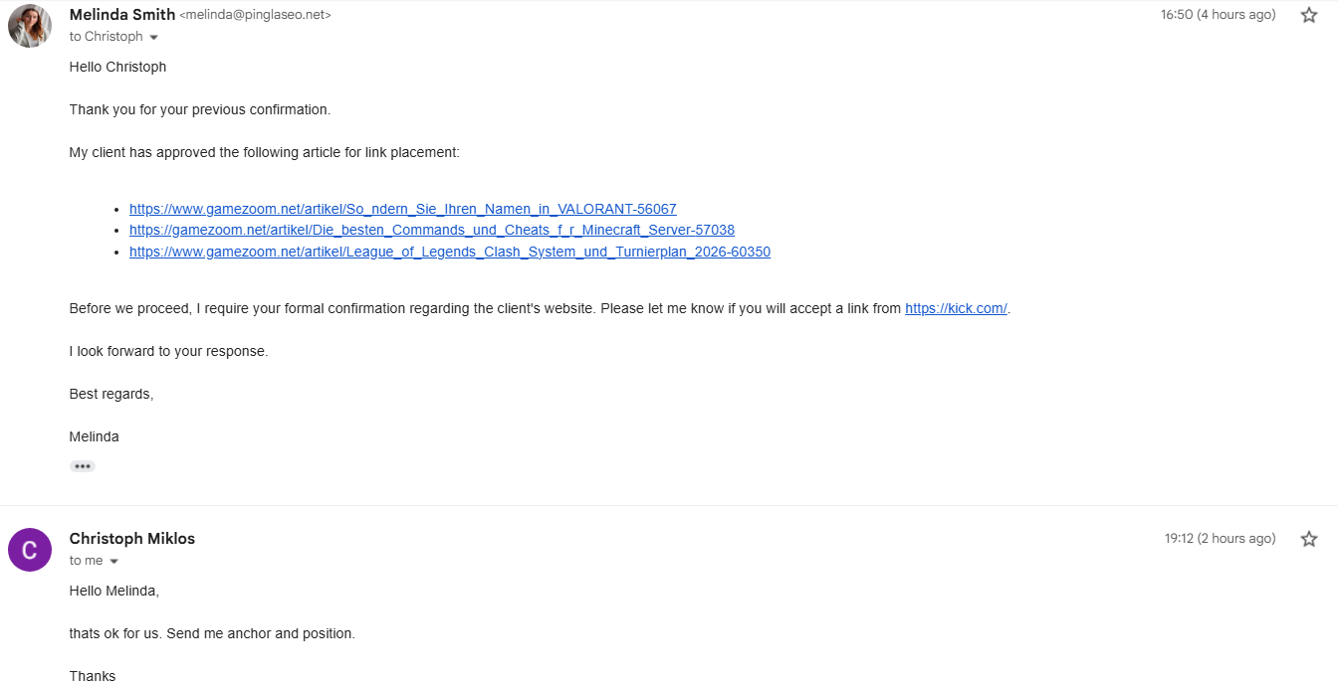Expand recipient details next to 'to me'
This screenshot has width=1338, height=685.
point(113,561)
